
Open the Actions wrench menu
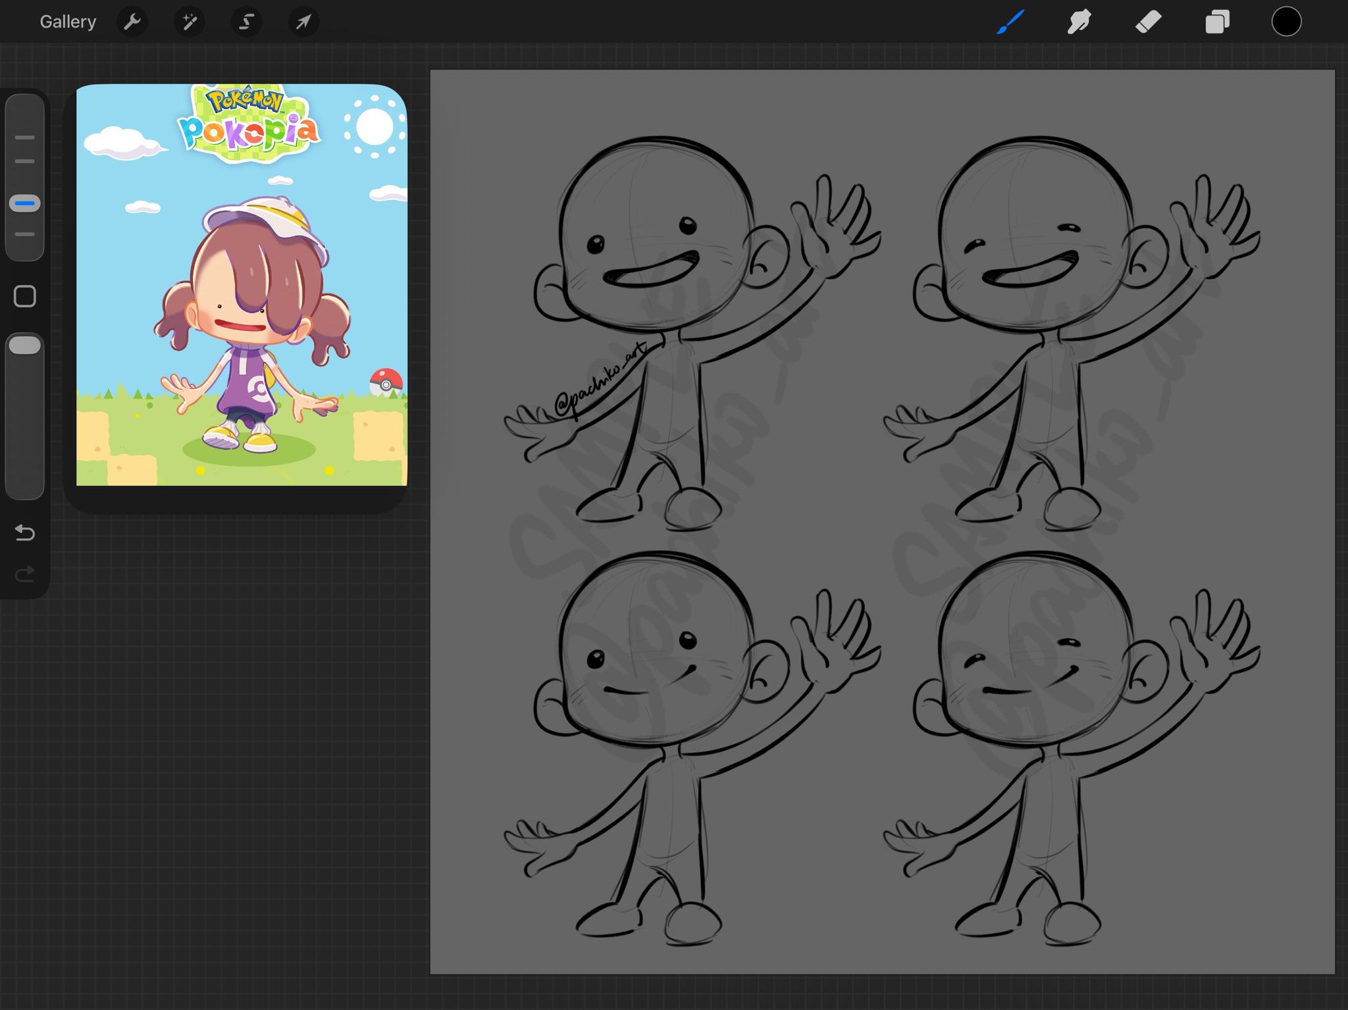tap(132, 22)
